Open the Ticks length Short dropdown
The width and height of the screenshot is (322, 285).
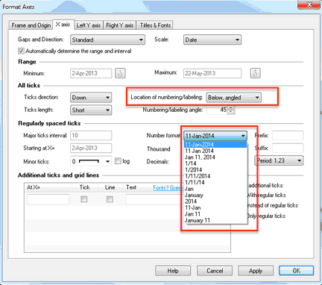(x=91, y=110)
